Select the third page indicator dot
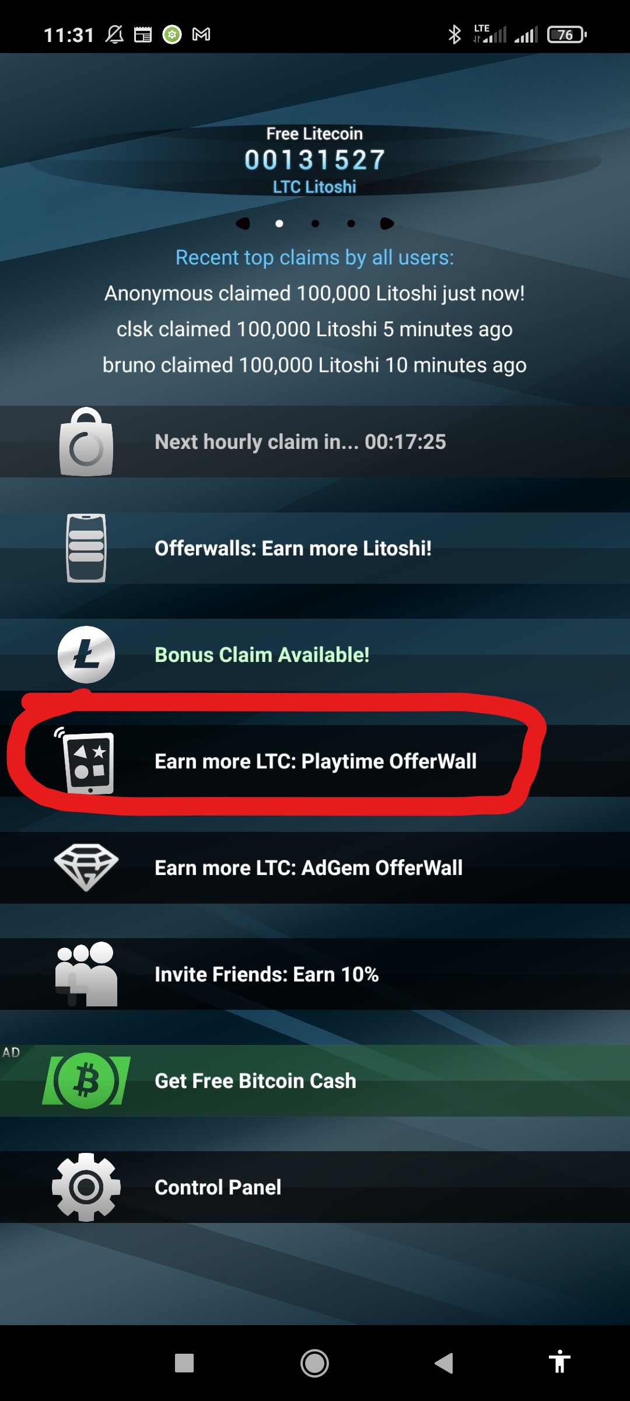This screenshot has height=1401, width=630. [351, 224]
